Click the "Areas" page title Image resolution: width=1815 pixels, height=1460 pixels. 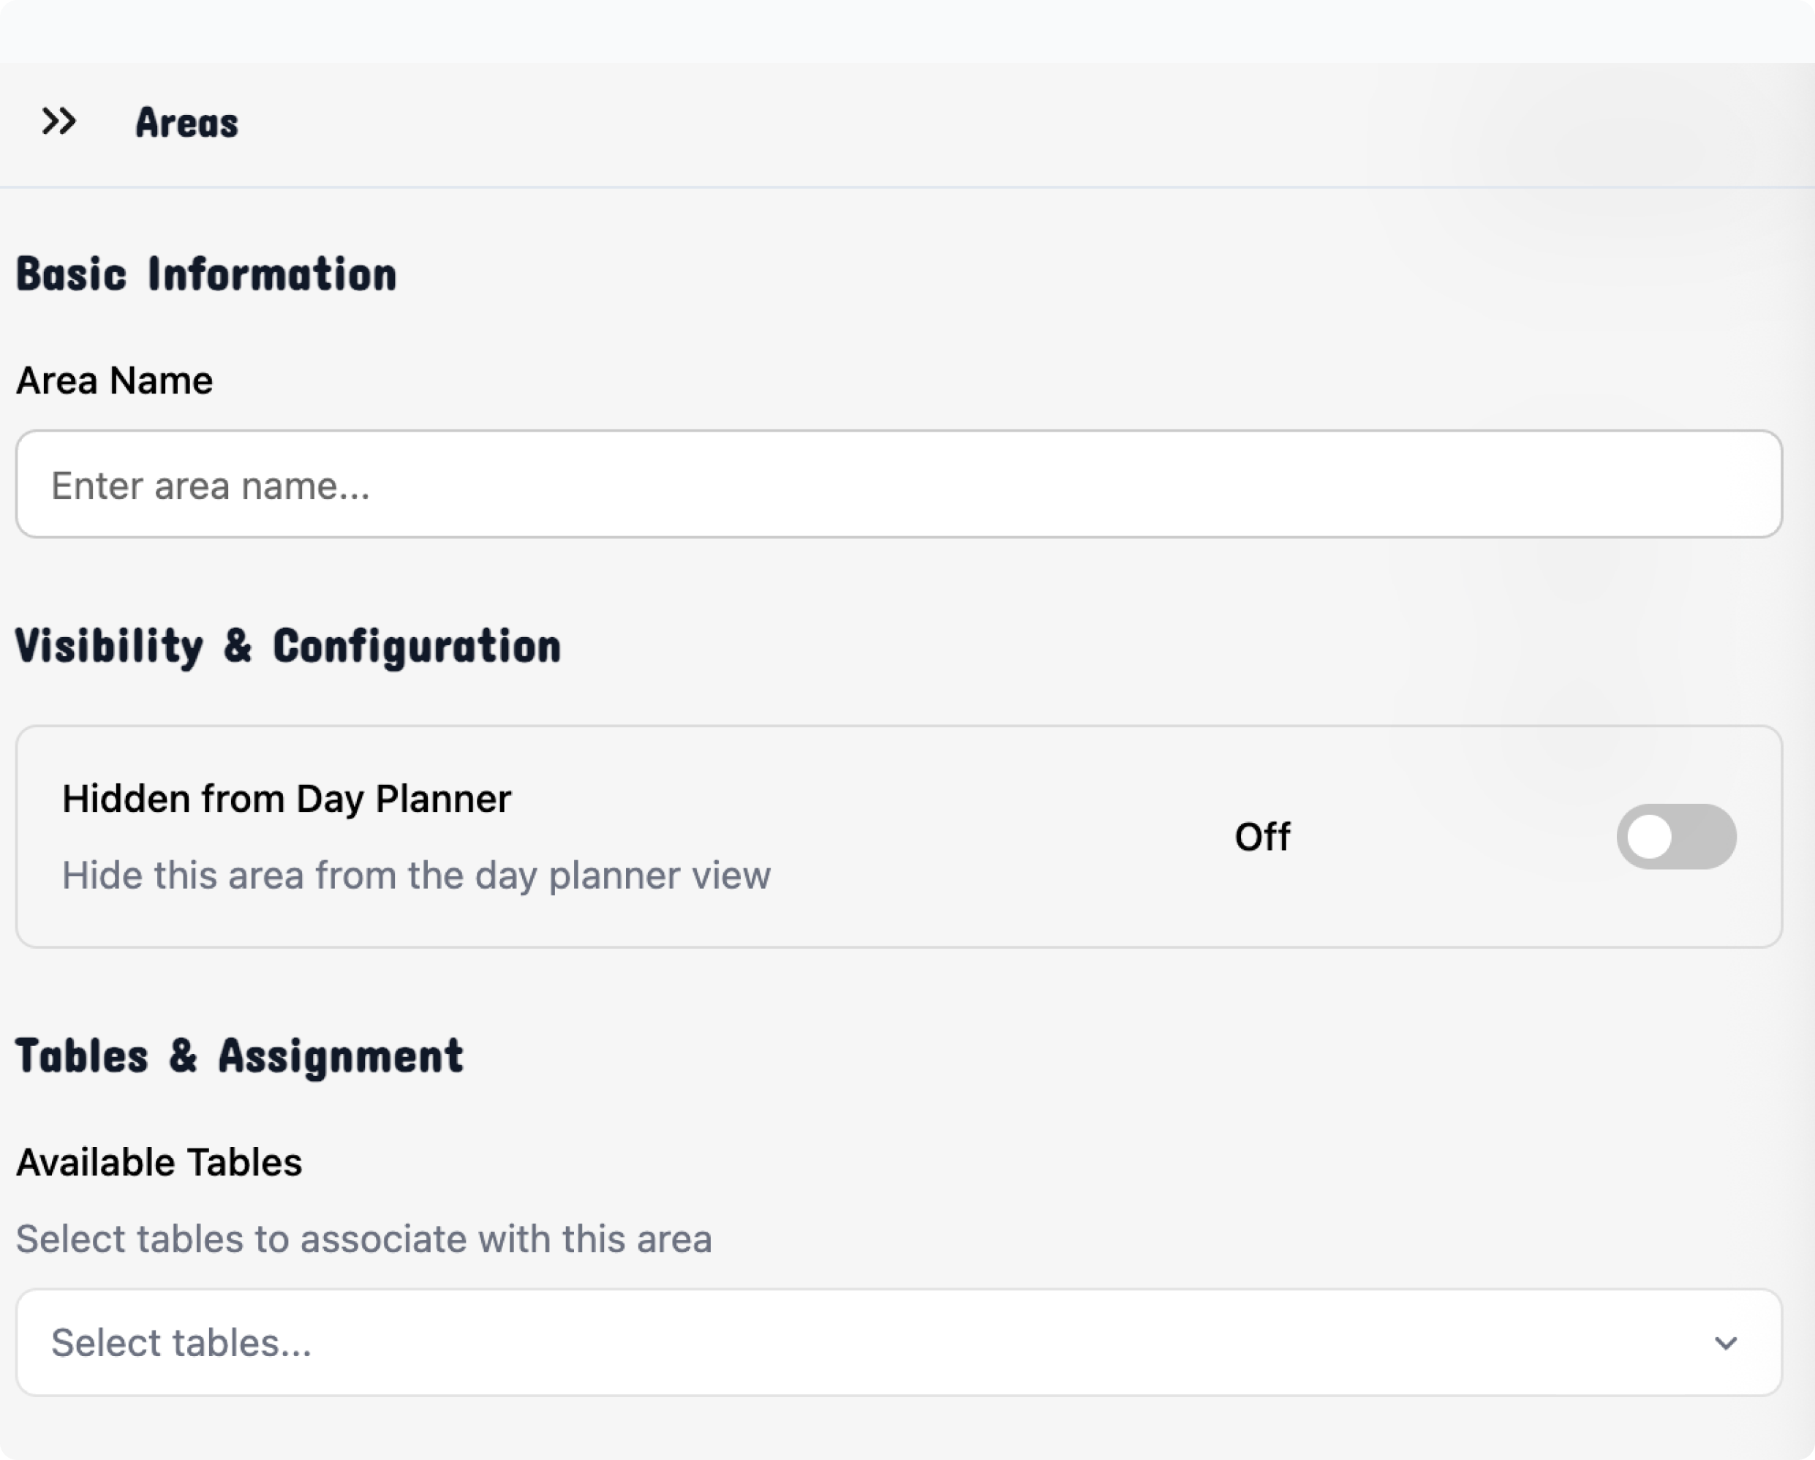coord(187,123)
